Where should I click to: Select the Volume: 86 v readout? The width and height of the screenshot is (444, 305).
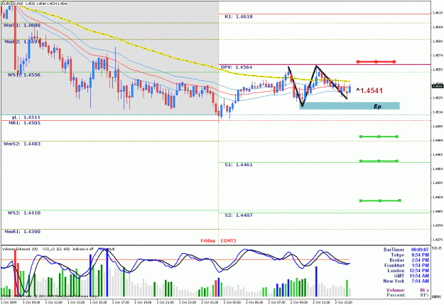click(x=408, y=290)
